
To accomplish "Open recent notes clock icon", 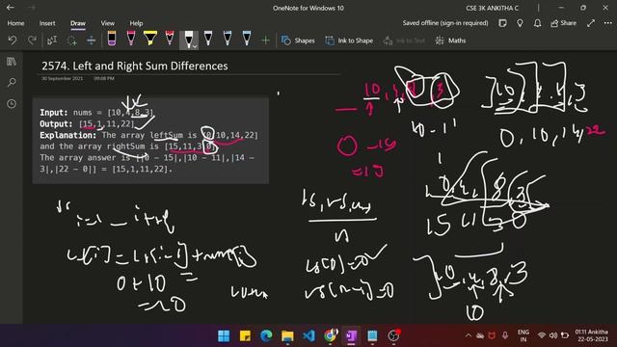I will click(12, 104).
